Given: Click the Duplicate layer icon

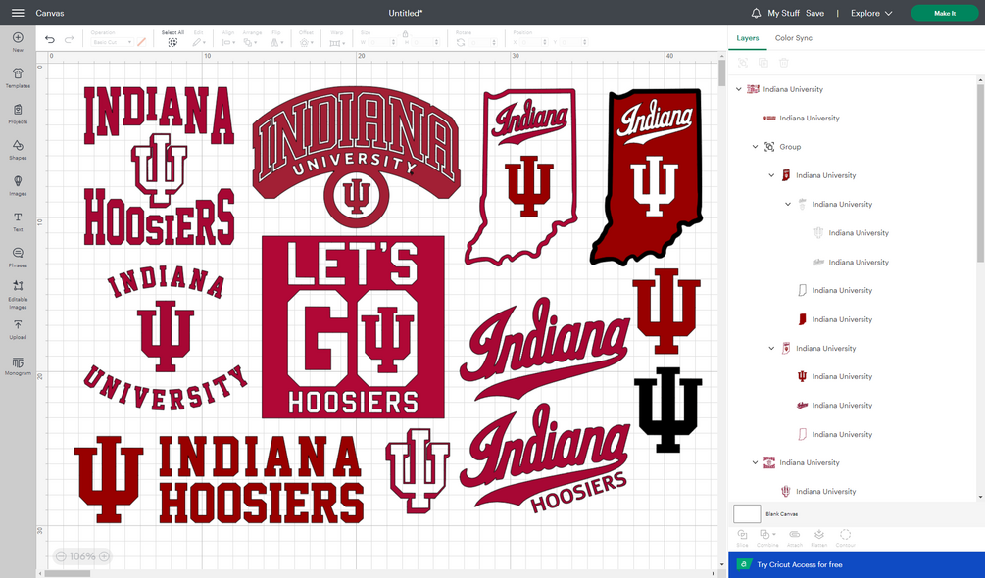Looking at the screenshot, I should pos(763,63).
